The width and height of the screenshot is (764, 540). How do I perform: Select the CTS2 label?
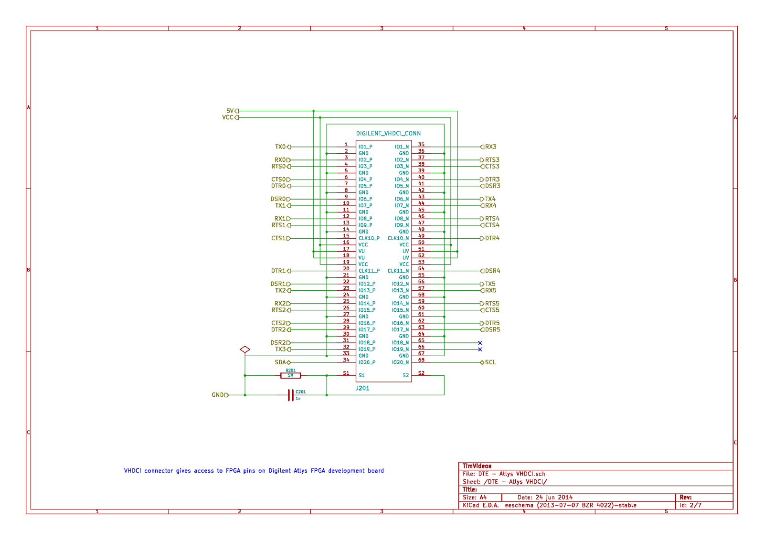(281, 323)
